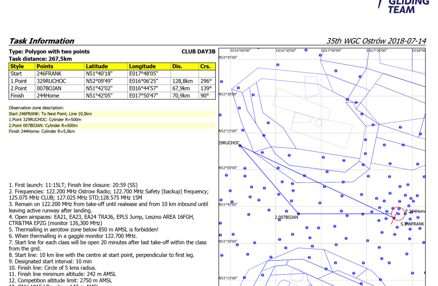Select the 128,8km distance cell
This screenshot has height=286, width=438.
[182, 81]
